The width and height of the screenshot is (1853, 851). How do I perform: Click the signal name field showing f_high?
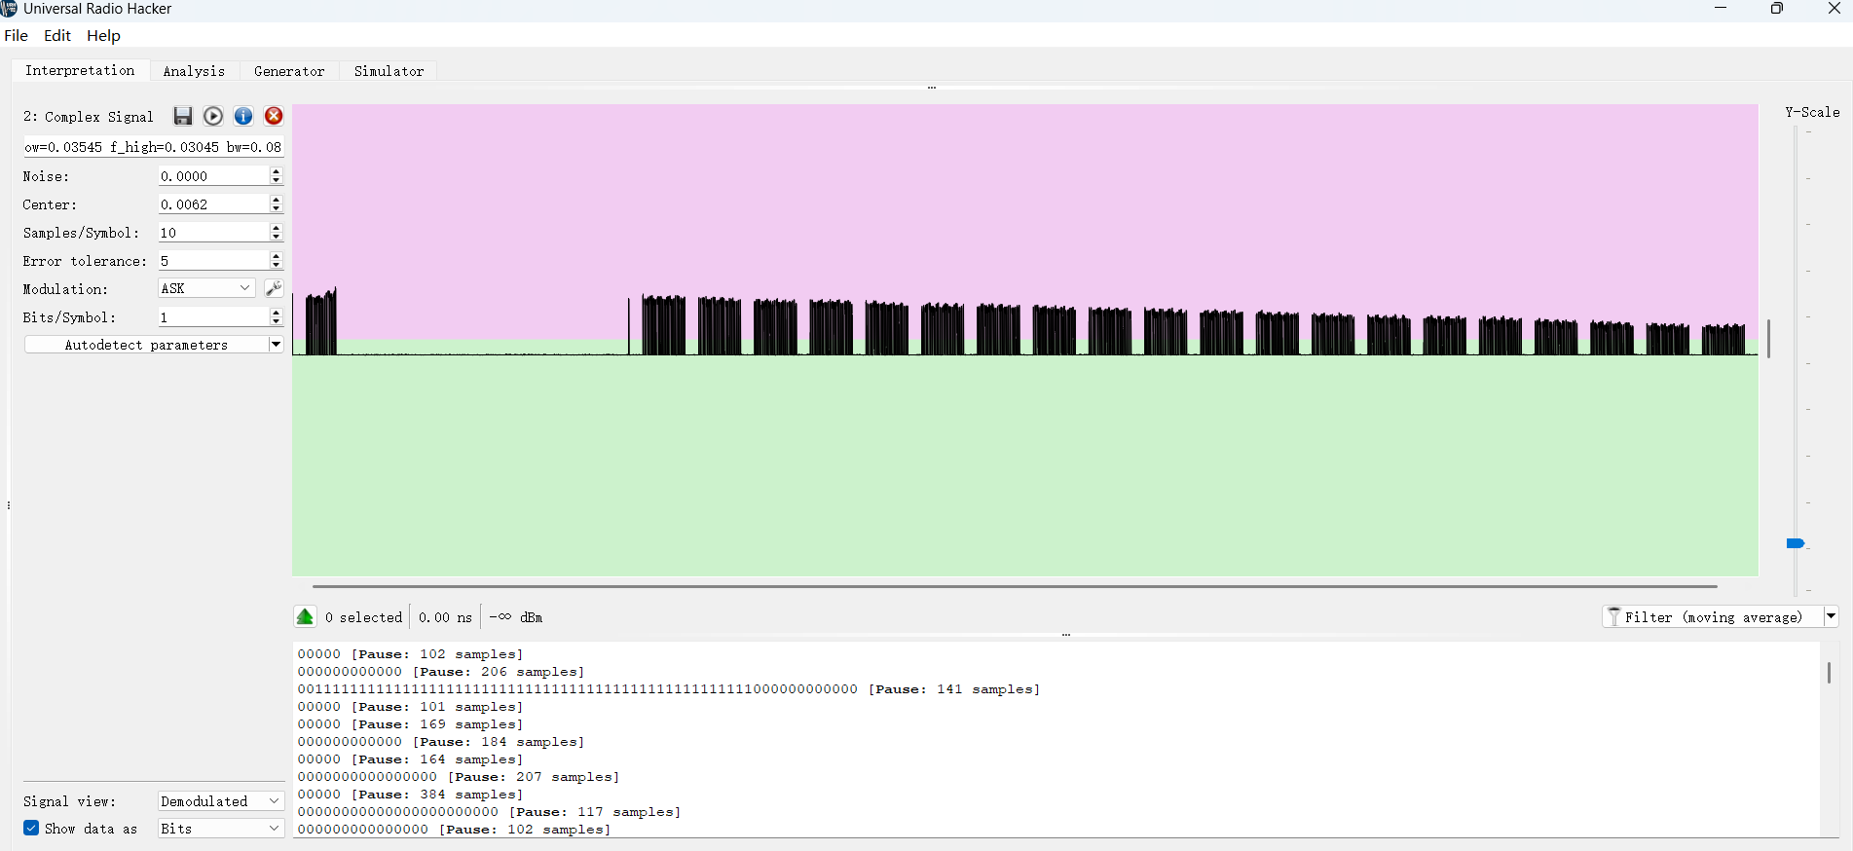pyautogui.click(x=153, y=147)
